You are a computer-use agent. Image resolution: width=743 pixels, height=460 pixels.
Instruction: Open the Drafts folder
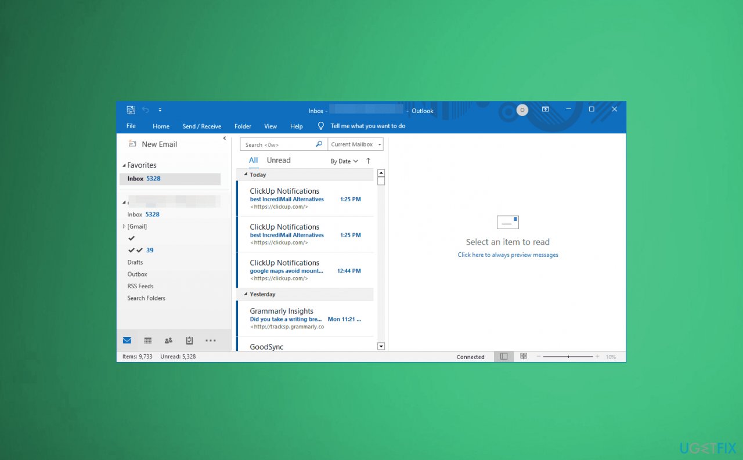click(135, 262)
